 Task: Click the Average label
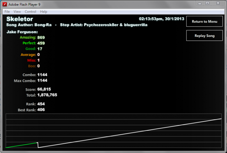[28, 55]
